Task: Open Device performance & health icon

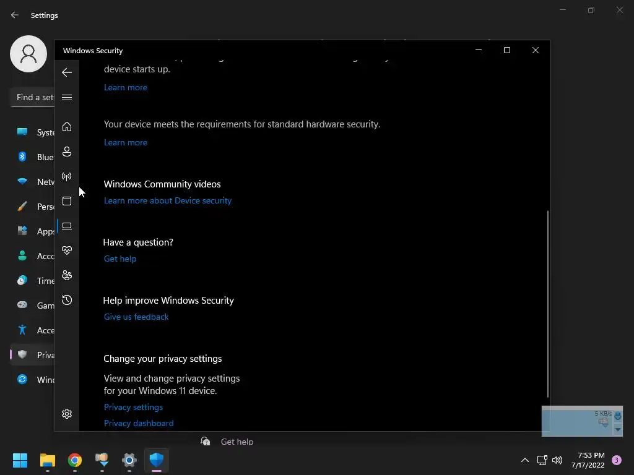Action: tap(67, 250)
